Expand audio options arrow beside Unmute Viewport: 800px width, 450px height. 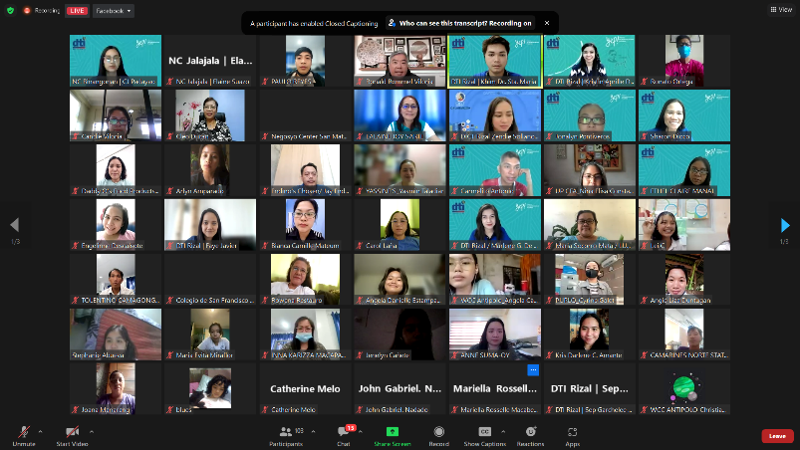pos(41,431)
